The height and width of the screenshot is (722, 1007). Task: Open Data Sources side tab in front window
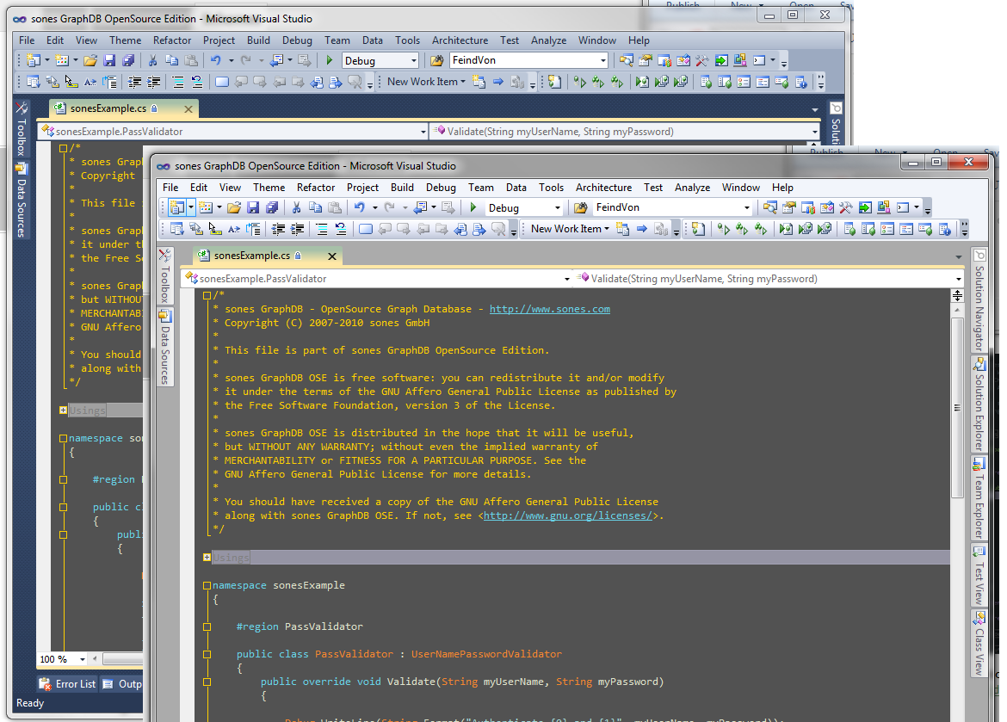(165, 348)
